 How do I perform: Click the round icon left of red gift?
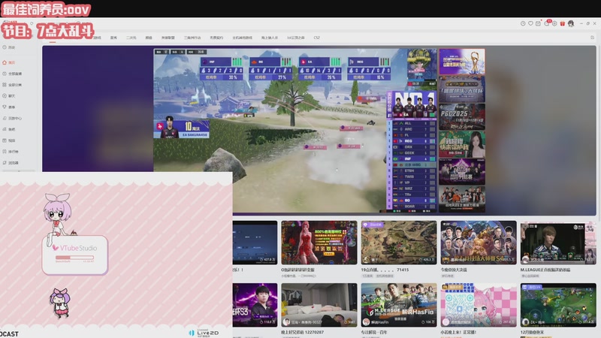pos(554,24)
